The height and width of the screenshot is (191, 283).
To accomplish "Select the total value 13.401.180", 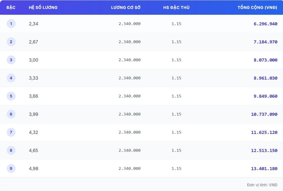I will 264,169.
